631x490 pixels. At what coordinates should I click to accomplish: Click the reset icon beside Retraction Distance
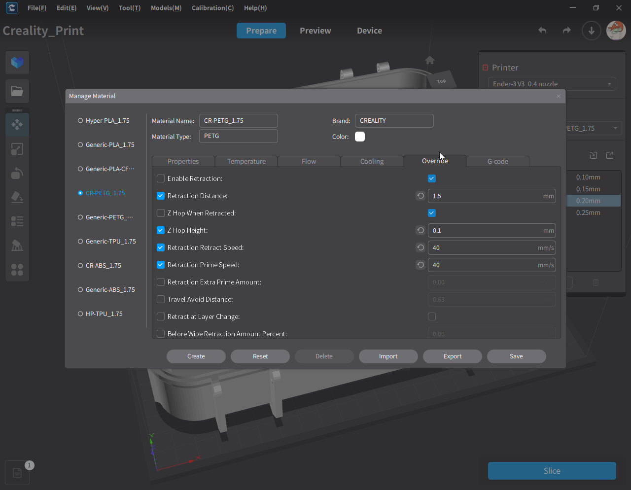[421, 196]
